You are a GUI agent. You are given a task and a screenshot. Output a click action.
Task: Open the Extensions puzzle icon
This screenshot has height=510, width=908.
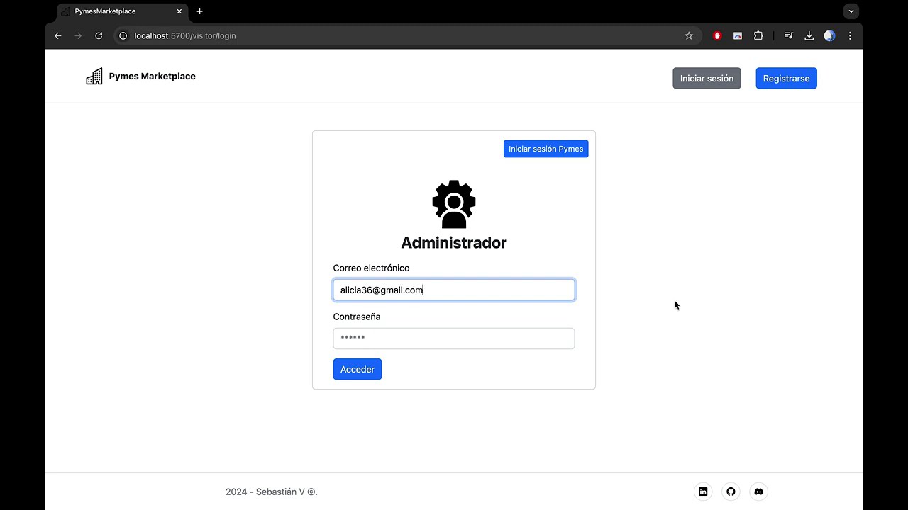tap(758, 35)
